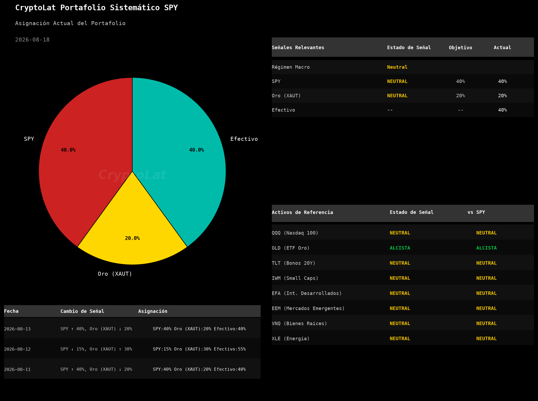The height and width of the screenshot is (401, 538).
Task: Click the "Actual" column header
Action: point(502,48)
